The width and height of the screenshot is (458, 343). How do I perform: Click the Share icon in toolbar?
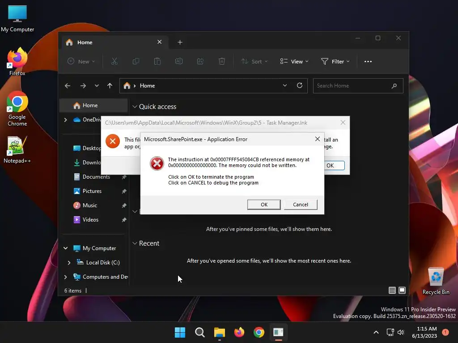(200, 61)
